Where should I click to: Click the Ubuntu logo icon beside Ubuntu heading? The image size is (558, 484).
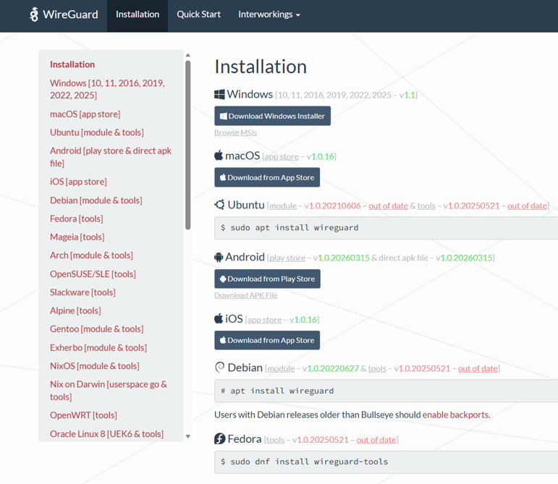pos(219,205)
